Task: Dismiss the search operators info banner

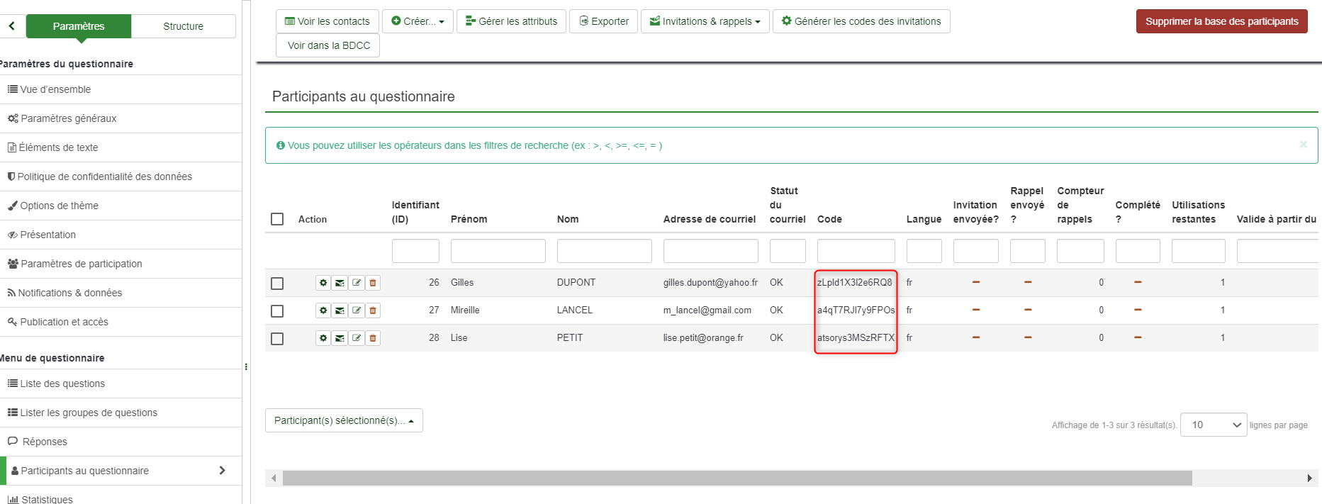Action: tap(1303, 145)
